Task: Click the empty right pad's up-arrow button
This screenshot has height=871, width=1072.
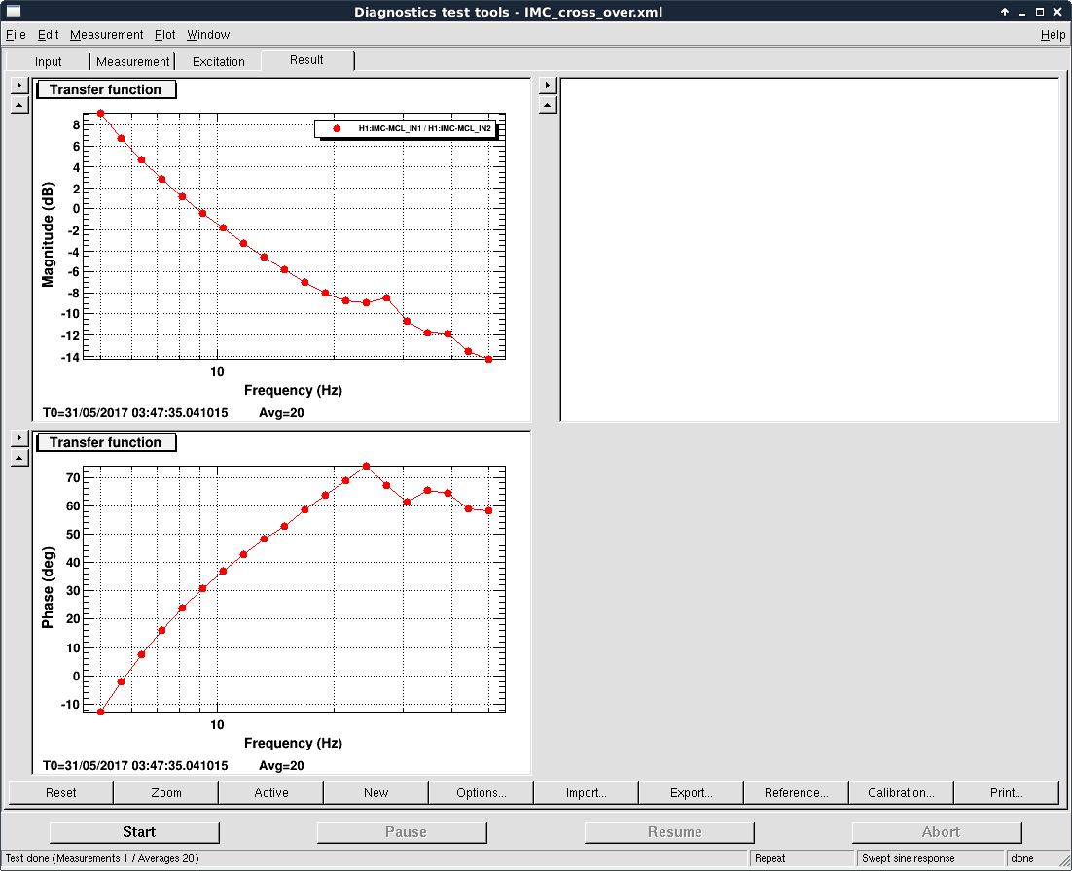Action: click(x=548, y=105)
